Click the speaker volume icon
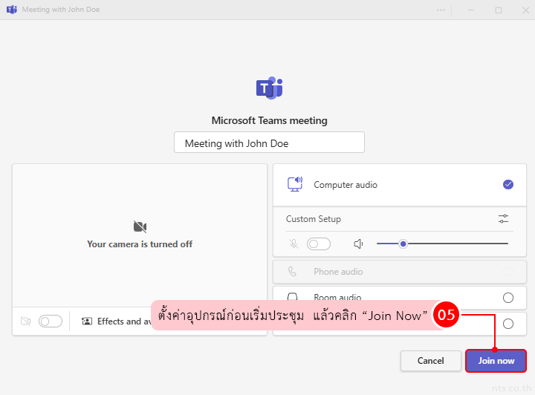 coord(358,244)
